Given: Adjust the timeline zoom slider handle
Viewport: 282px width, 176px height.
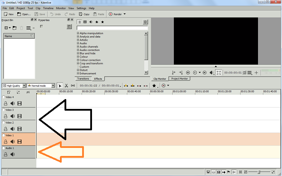Looking at the screenshot, I should [259, 172].
